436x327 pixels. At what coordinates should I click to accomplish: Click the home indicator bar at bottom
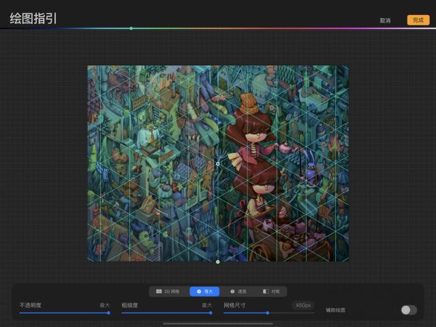point(218,324)
